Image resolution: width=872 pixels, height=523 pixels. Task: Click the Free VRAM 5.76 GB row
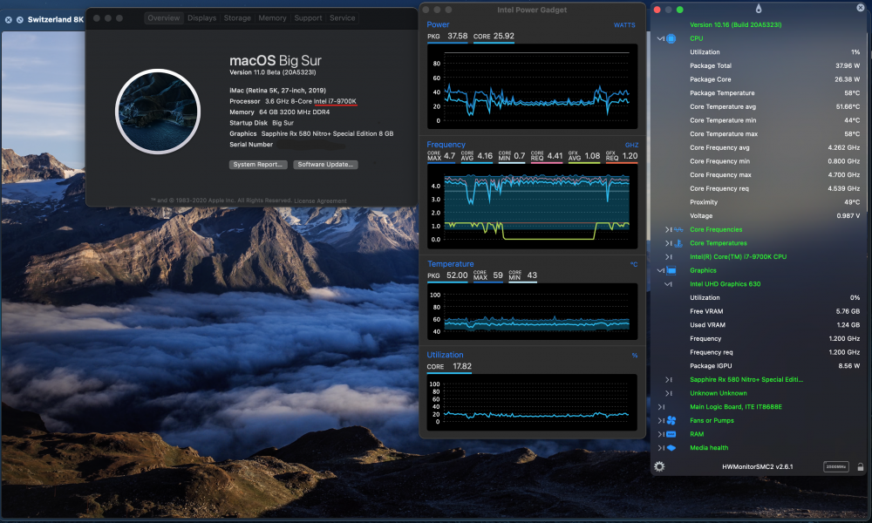click(774, 311)
